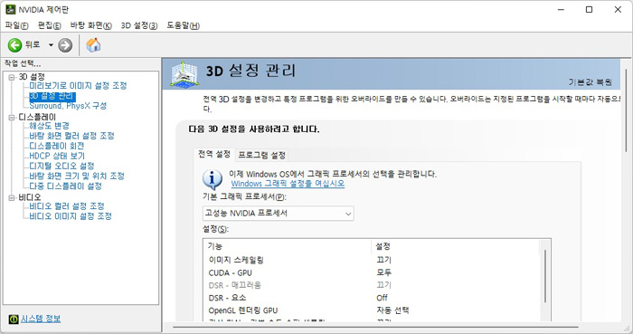Open the 3D 설정(3) menu

tap(139, 25)
